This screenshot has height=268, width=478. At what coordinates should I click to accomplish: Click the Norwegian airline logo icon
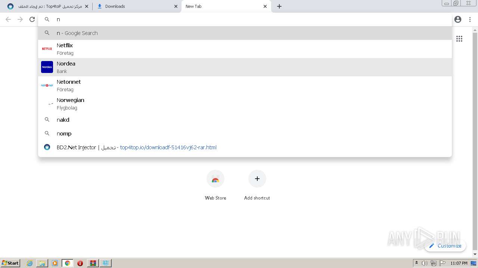tap(51, 104)
